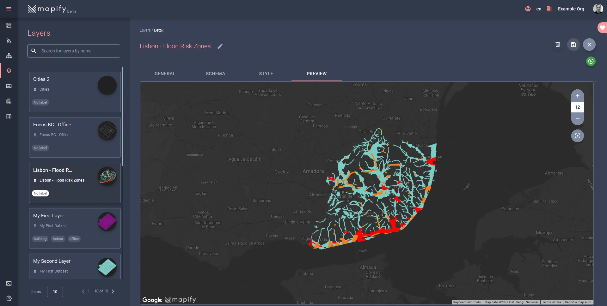Image resolution: width=607 pixels, height=306 pixels.
Task: Open the layers sidebar icon
Action: click(9, 71)
